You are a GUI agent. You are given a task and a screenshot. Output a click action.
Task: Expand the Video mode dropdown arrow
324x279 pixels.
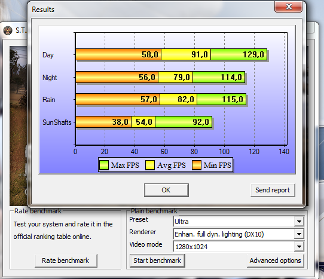[x=299, y=247]
